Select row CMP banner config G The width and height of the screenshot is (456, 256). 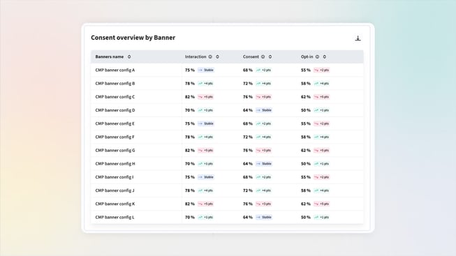(227, 150)
